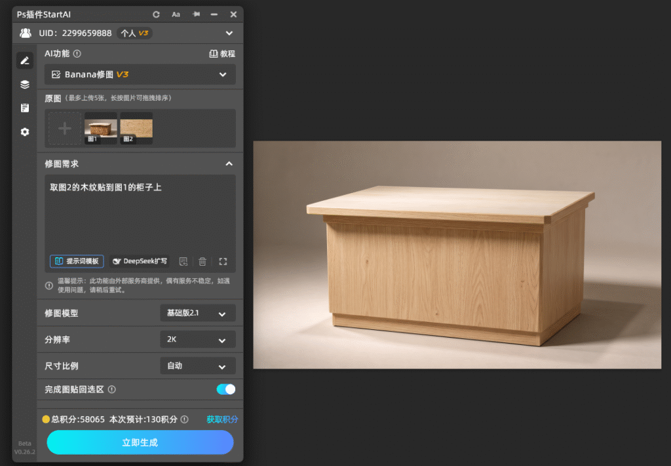
Task: Click the refresh icon in title bar
Action: point(156,14)
